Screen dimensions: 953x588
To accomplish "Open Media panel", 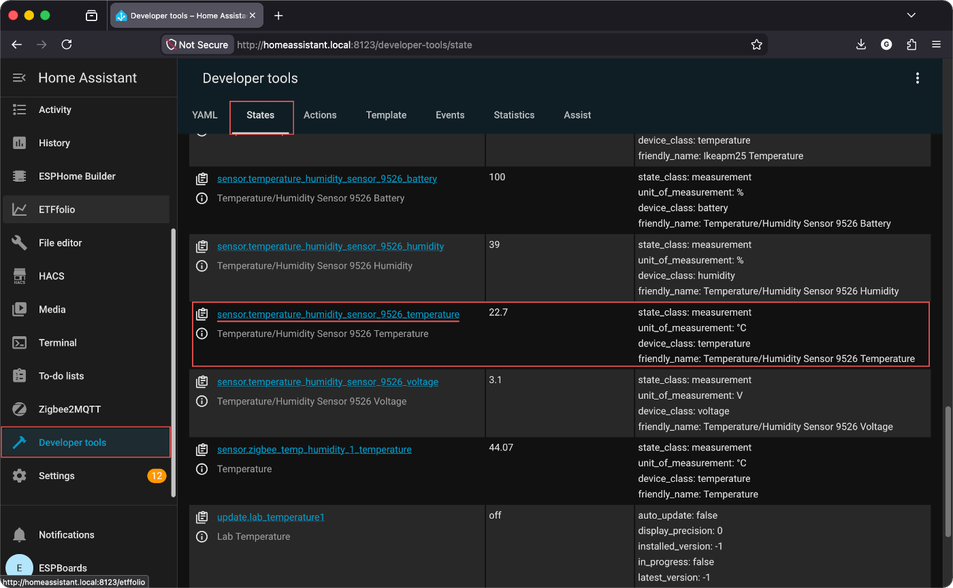I will 85,310.
